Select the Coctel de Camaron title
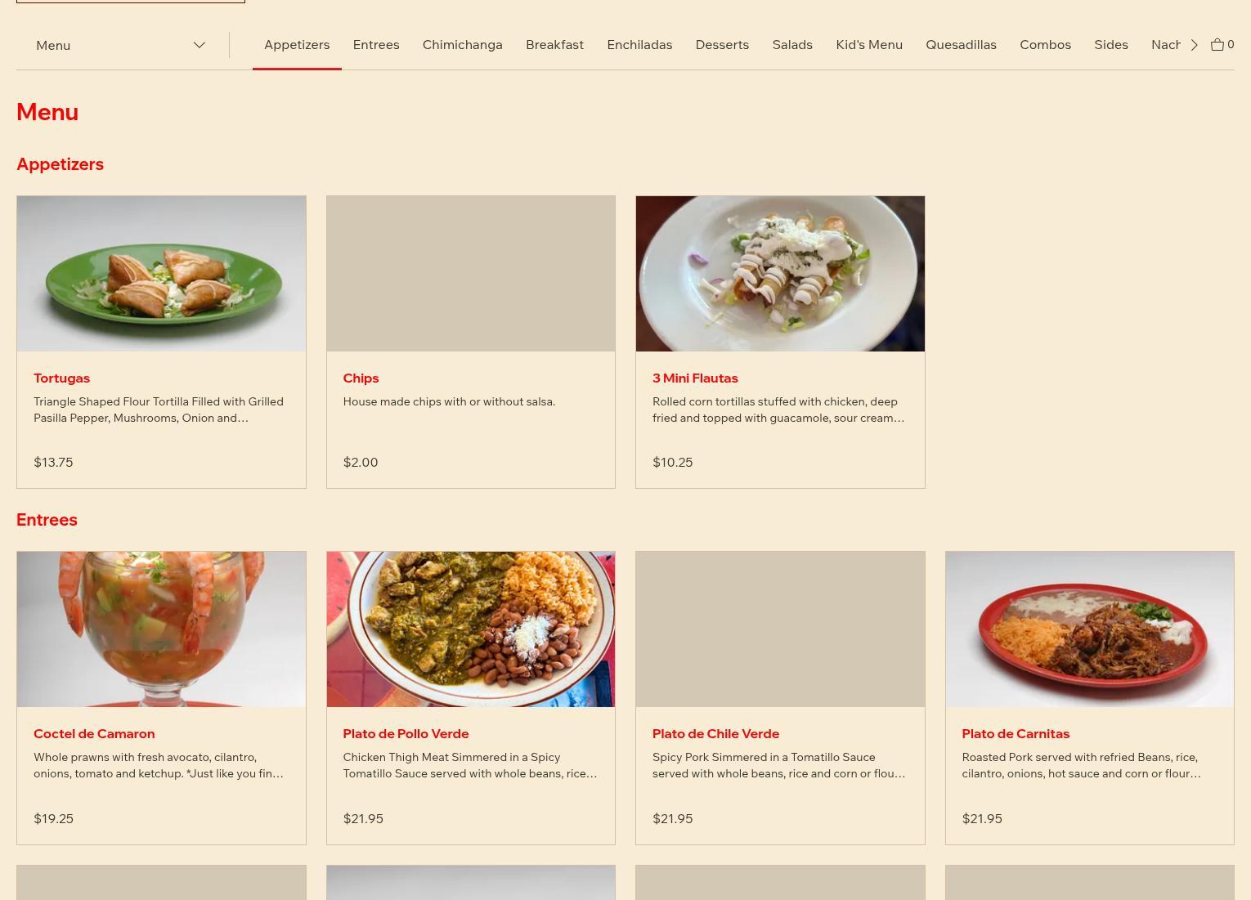The width and height of the screenshot is (1251, 900). 94,734
